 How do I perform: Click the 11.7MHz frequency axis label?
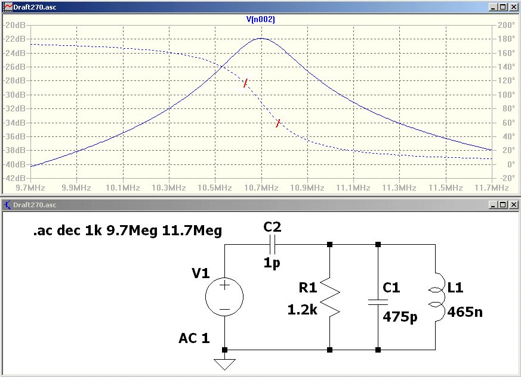[x=492, y=188]
